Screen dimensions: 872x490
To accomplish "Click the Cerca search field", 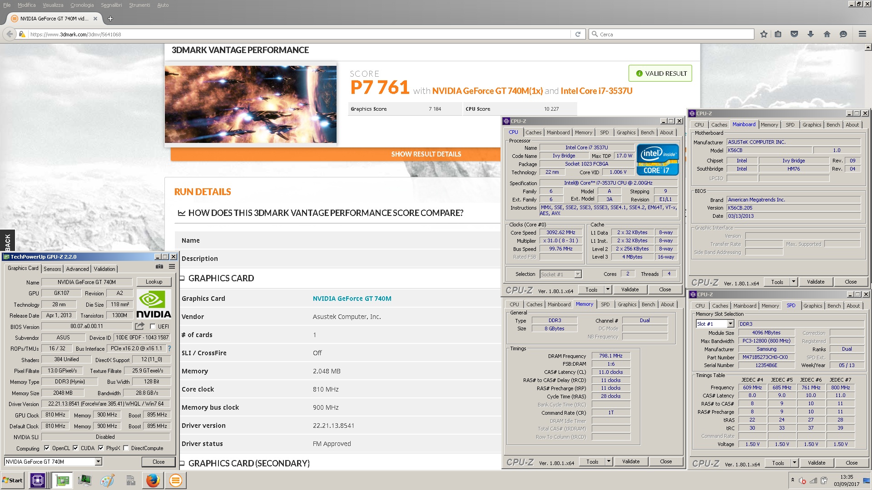I will (671, 34).
